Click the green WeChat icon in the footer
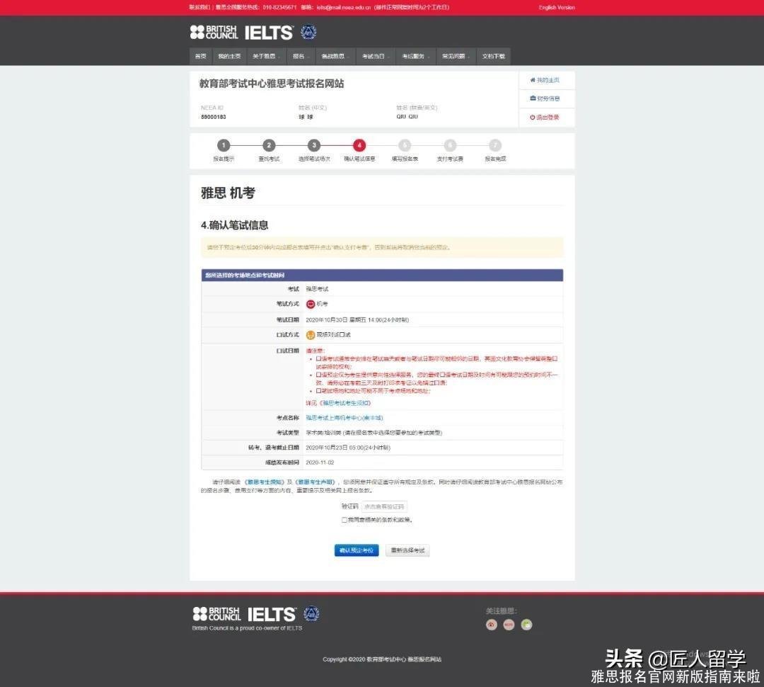This screenshot has width=764, height=687. click(526, 624)
